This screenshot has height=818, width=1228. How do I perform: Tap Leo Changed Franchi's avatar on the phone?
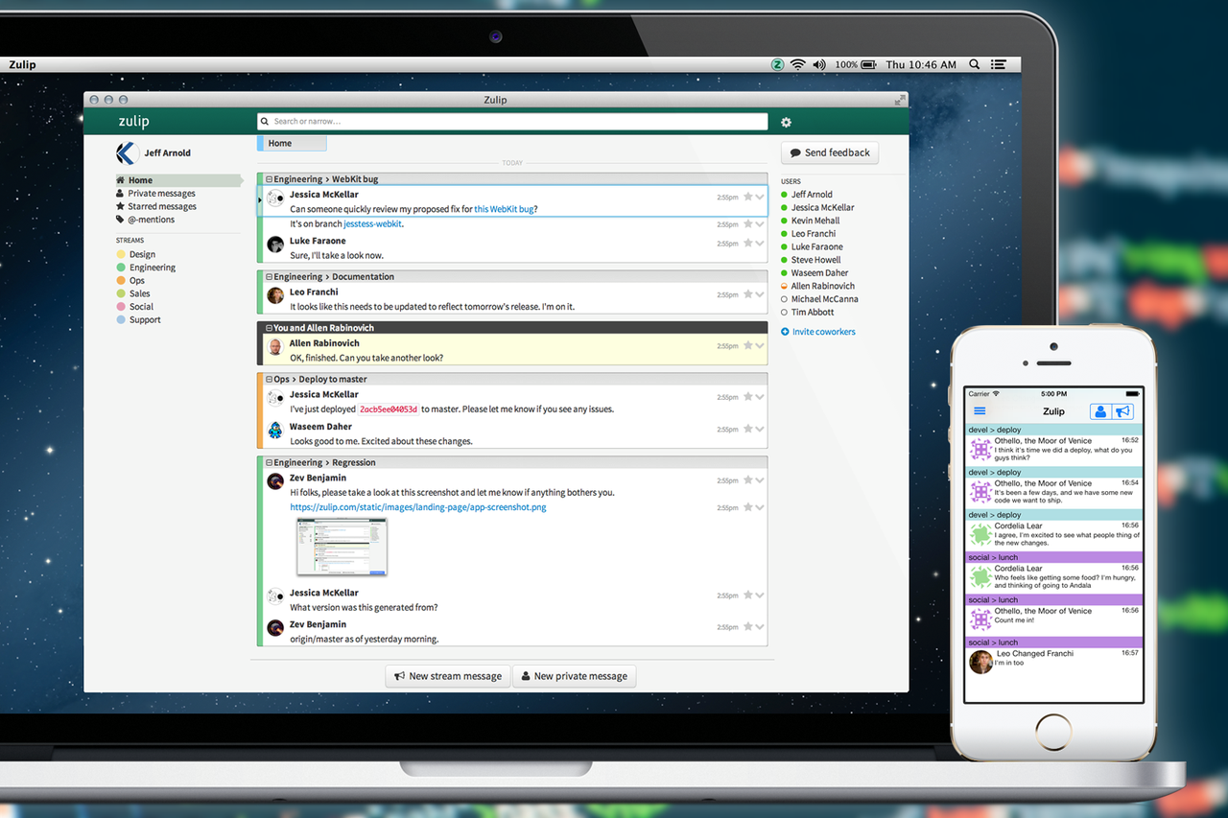[980, 662]
